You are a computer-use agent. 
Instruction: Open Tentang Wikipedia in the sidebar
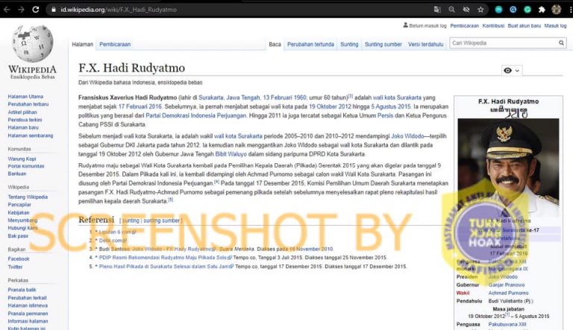28,197
